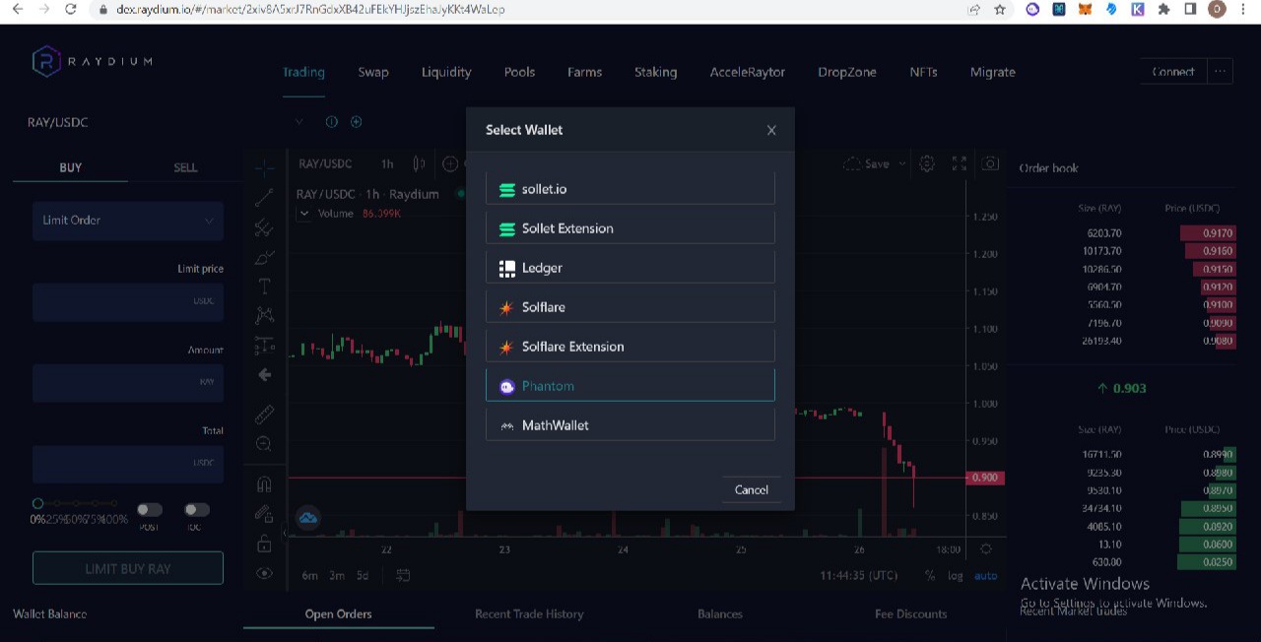Focus the Total USDC input field

point(128,463)
